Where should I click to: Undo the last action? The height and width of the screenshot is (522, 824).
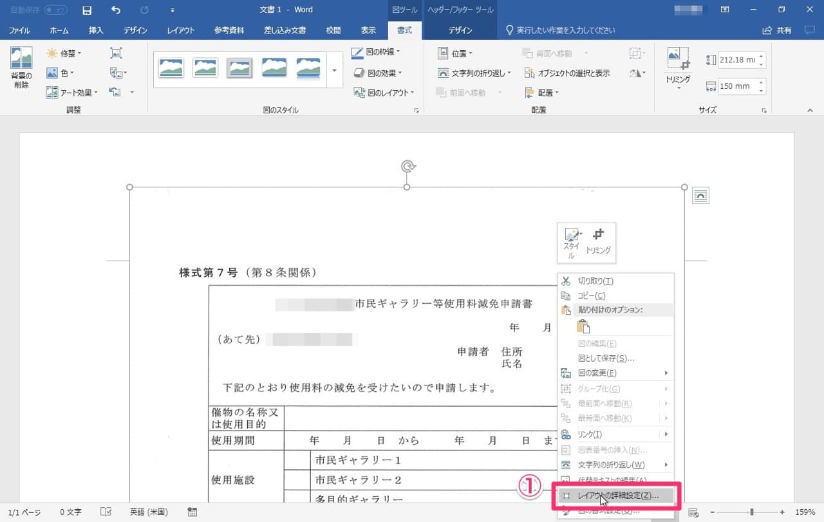pyautogui.click(x=115, y=10)
